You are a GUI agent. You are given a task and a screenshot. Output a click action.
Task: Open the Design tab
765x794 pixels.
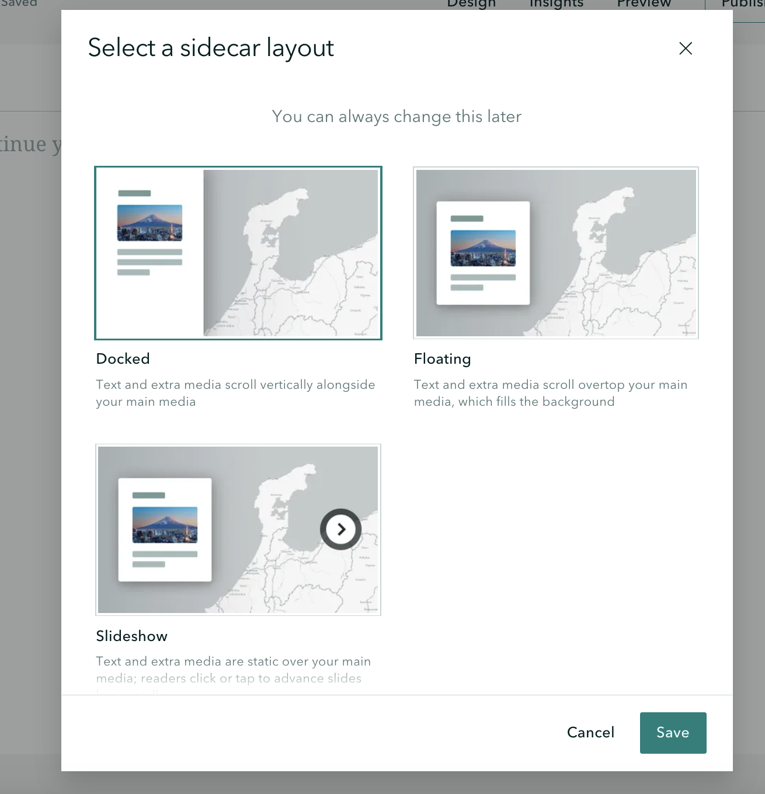(471, 4)
